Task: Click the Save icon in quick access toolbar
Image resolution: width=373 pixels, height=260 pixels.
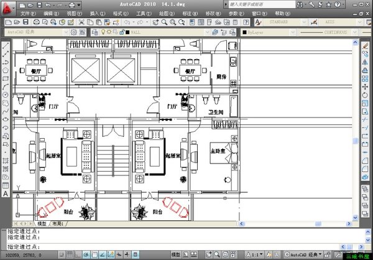Action: pyautogui.click(x=39, y=5)
